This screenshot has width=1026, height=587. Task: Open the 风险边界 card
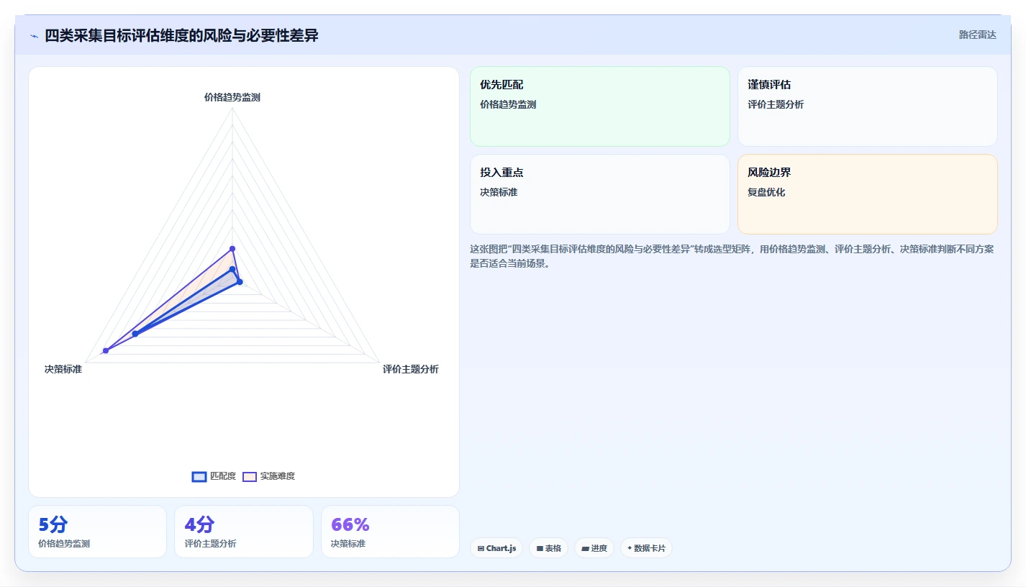(868, 194)
